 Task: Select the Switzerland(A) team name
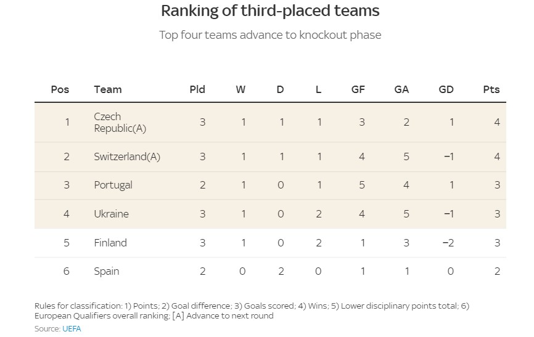pyautogui.click(x=127, y=156)
